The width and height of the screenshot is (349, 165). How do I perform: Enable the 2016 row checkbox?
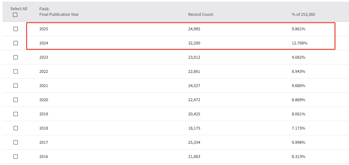tap(16, 157)
